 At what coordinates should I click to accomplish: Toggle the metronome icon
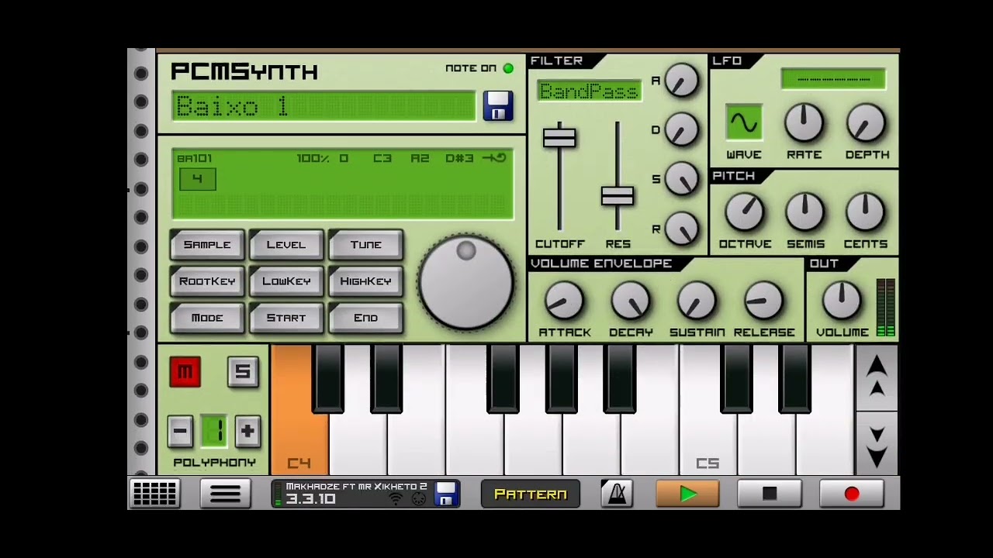pyautogui.click(x=617, y=494)
